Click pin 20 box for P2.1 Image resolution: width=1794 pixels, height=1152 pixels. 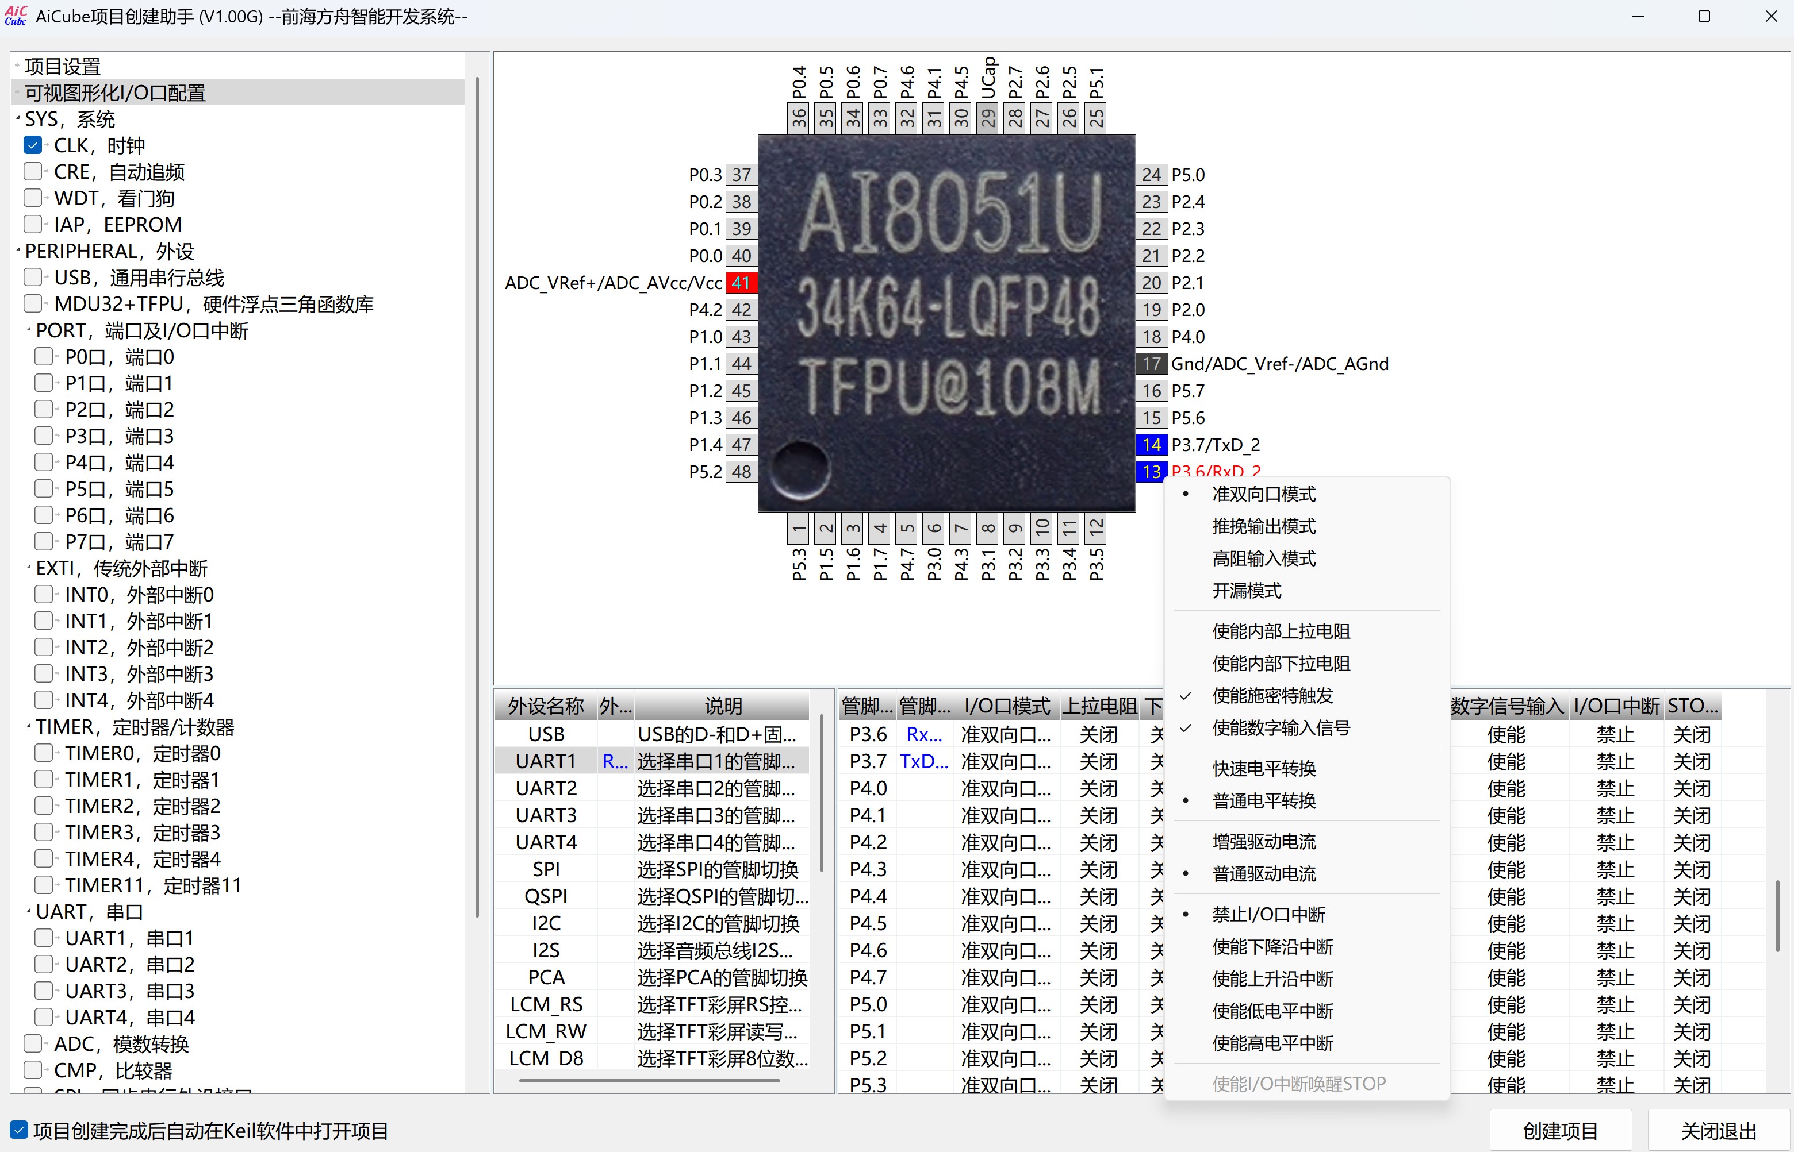point(1151,283)
